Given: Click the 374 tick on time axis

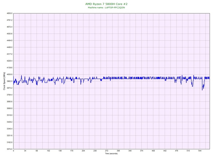Looking at the screenshot, I should [x=141, y=151].
